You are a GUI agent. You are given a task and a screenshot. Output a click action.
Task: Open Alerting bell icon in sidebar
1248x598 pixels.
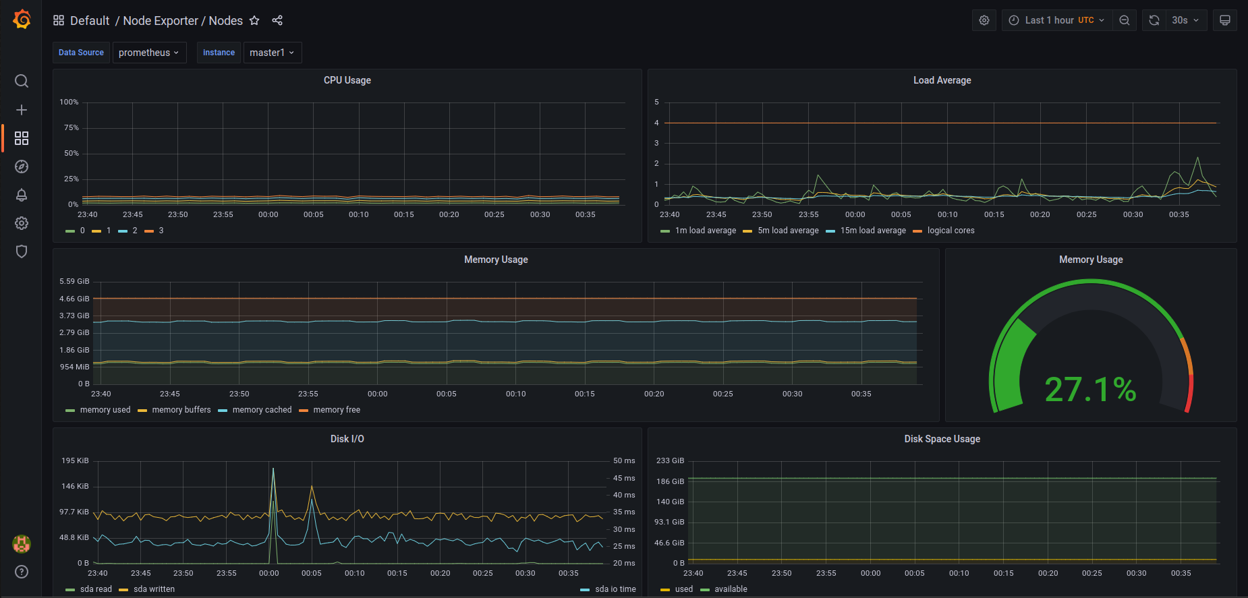22,195
